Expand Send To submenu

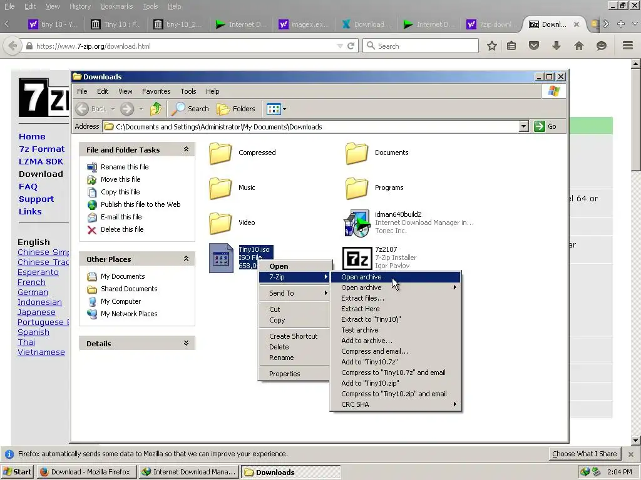click(x=294, y=293)
